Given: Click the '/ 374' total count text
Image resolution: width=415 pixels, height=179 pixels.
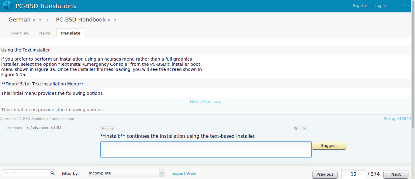Looking at the screenshot, I should [374, 174].
